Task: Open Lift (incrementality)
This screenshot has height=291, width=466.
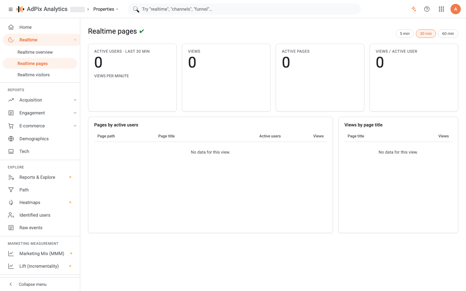Action: click(40, 266)
